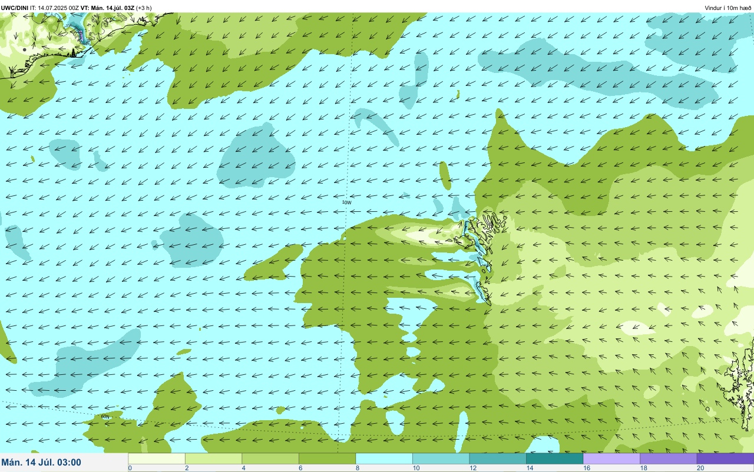Click the 4–6 m/s green legend swatch
Screen dimensions: 754x472
[x=270, y=458]
